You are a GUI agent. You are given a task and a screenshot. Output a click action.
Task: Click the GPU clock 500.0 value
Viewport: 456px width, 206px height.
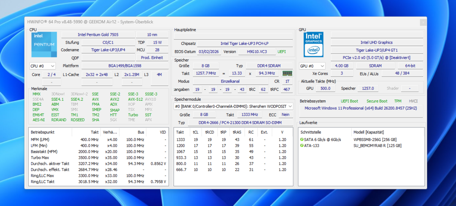point(325,88)
